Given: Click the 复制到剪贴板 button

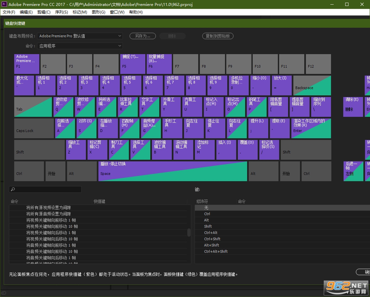Looking at the screenshot, I should (x=218, y=36).
